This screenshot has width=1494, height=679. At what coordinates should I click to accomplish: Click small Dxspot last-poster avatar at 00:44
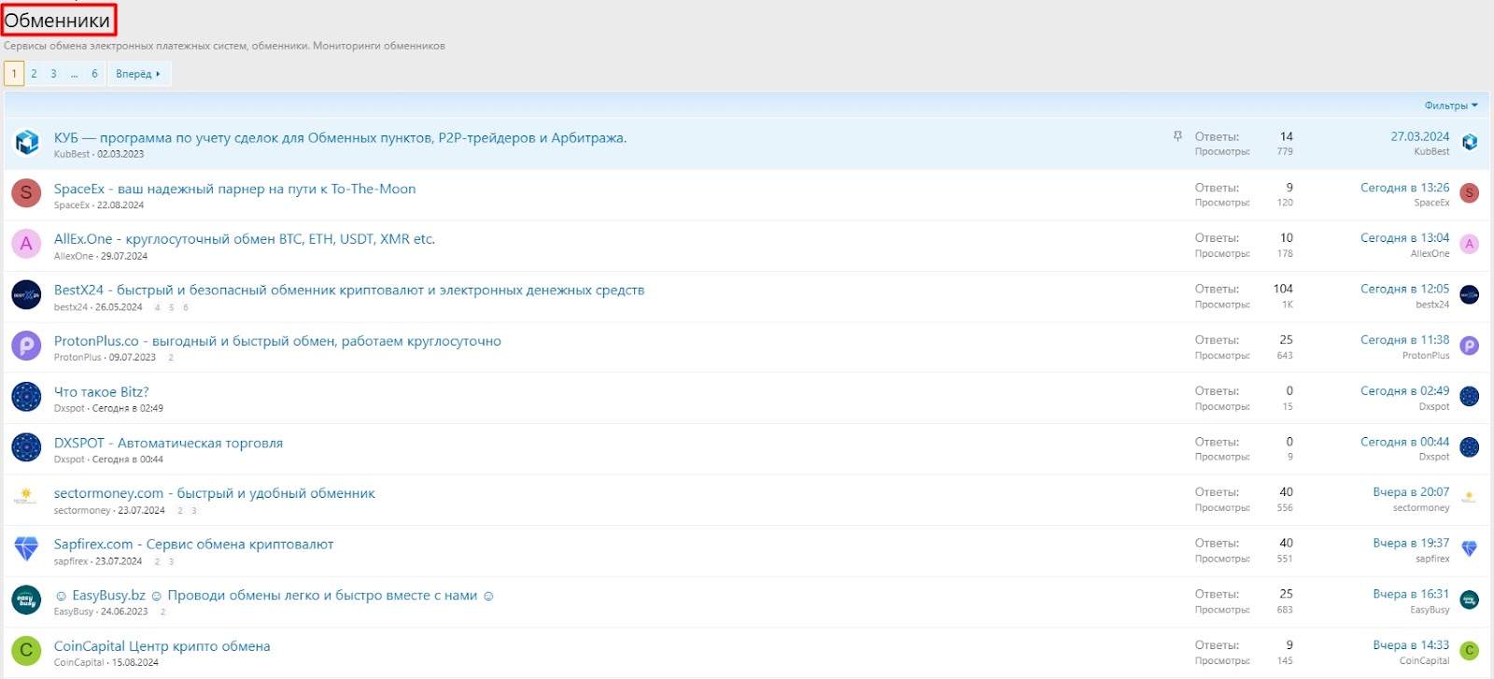[1470, 447]
